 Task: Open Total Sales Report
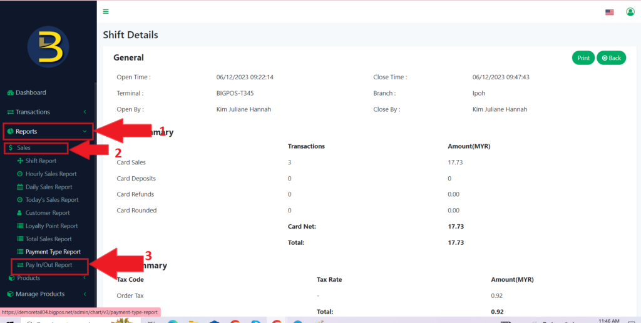[48, 239]
